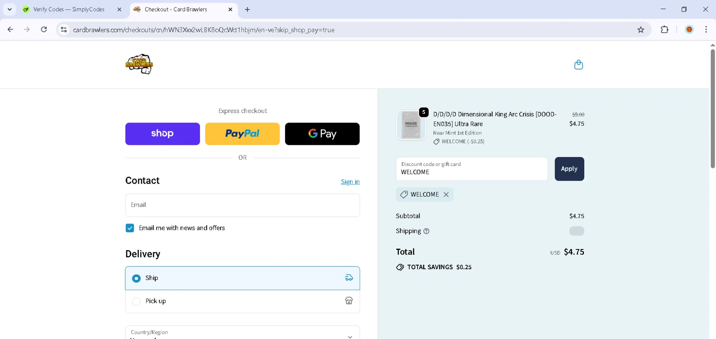Toggle Email me with news and offers

(x=130, y=228)
